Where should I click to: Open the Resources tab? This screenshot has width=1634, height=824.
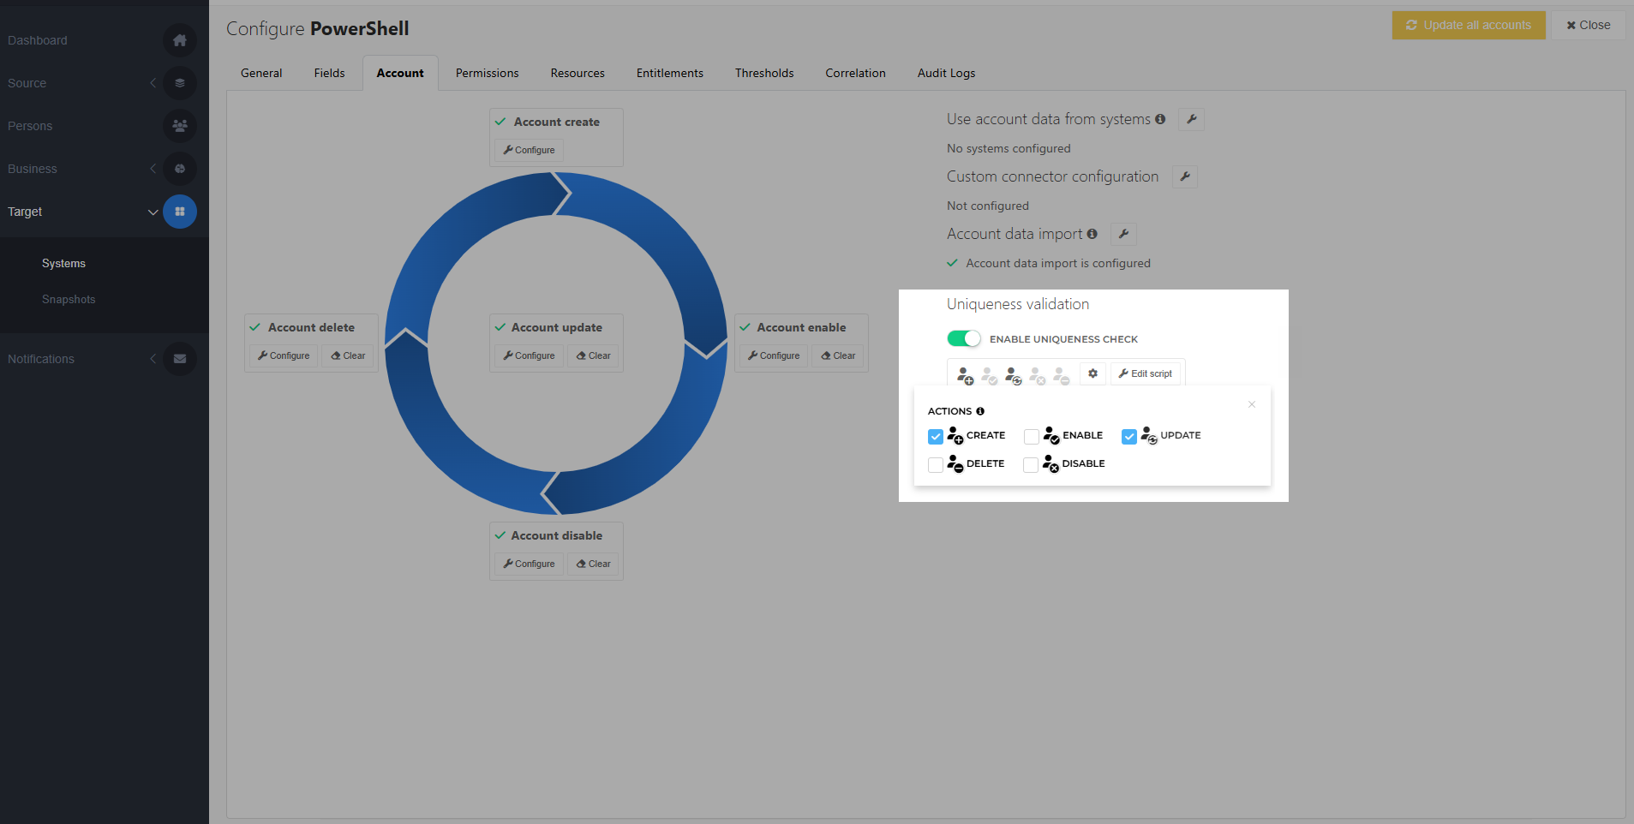[578, 73]
